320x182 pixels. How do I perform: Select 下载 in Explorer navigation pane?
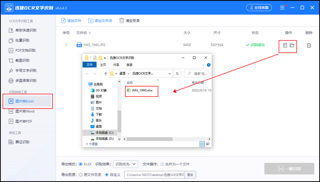pos(96,114)
